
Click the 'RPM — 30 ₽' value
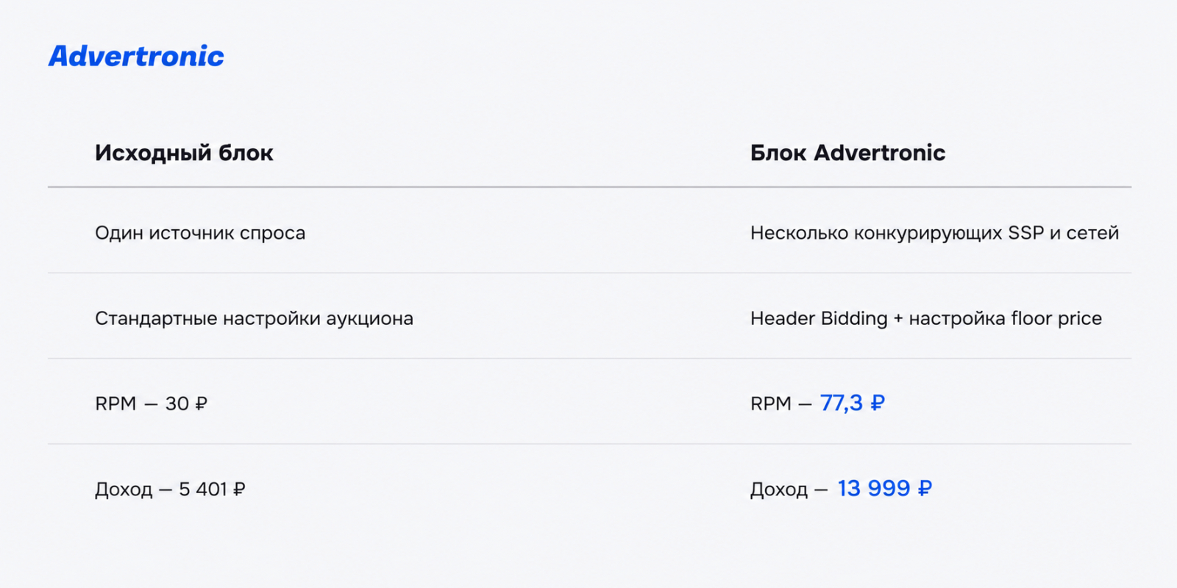[151, 404]
